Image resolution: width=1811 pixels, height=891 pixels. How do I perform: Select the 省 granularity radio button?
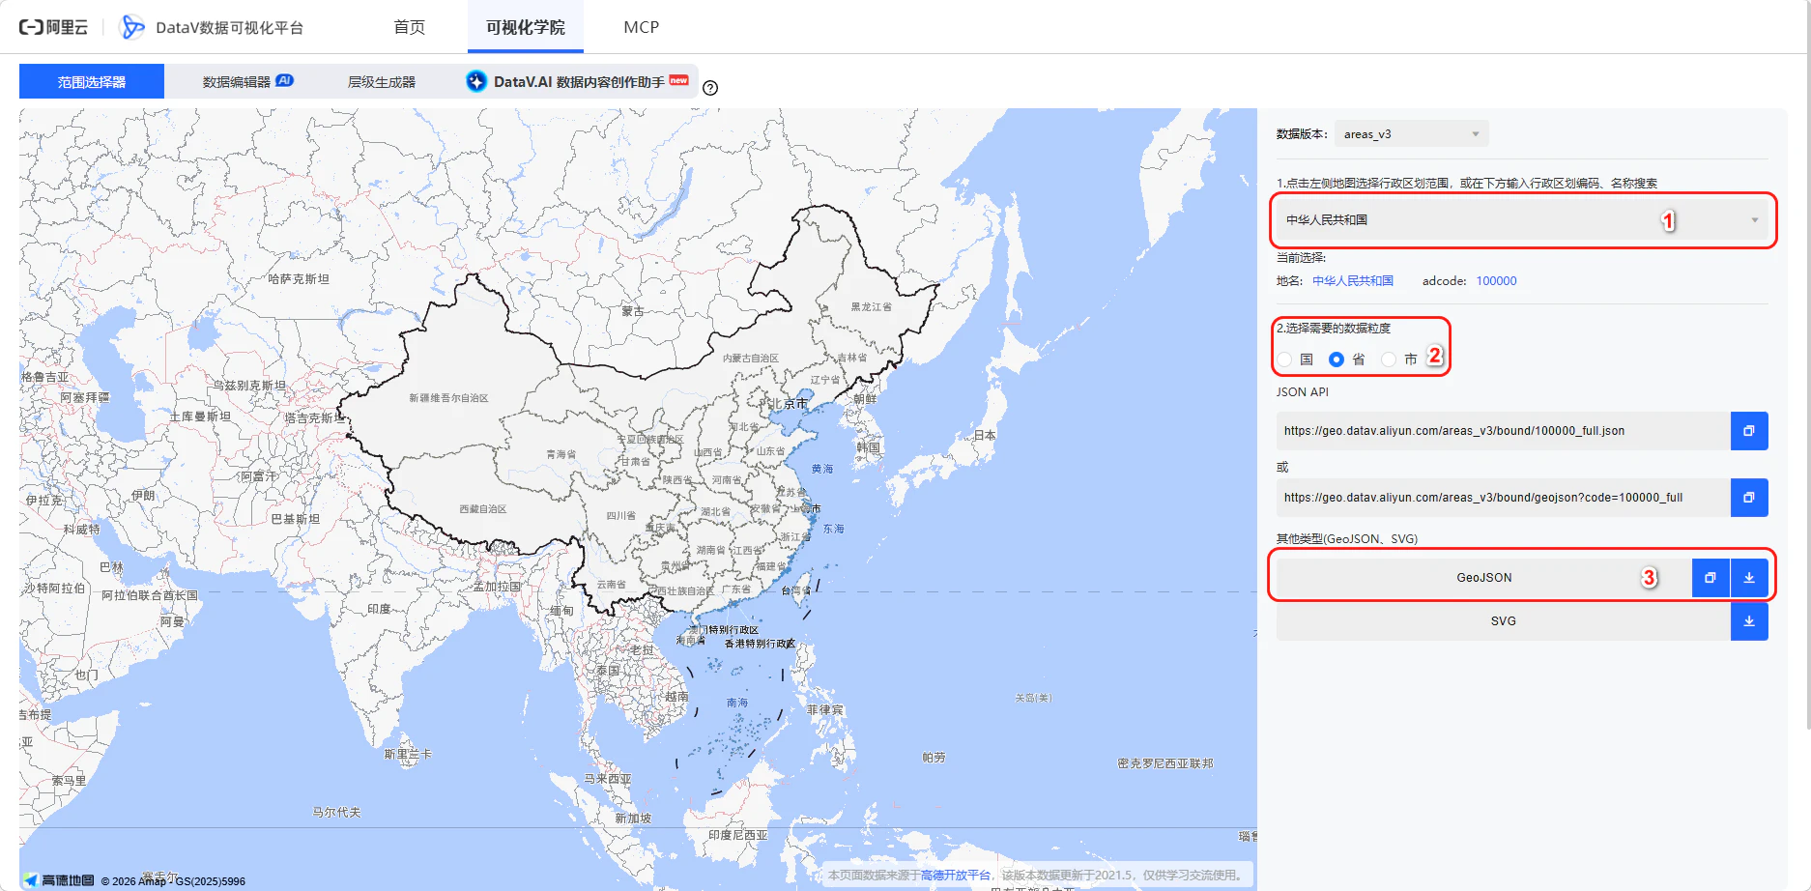coord(1337,359)
